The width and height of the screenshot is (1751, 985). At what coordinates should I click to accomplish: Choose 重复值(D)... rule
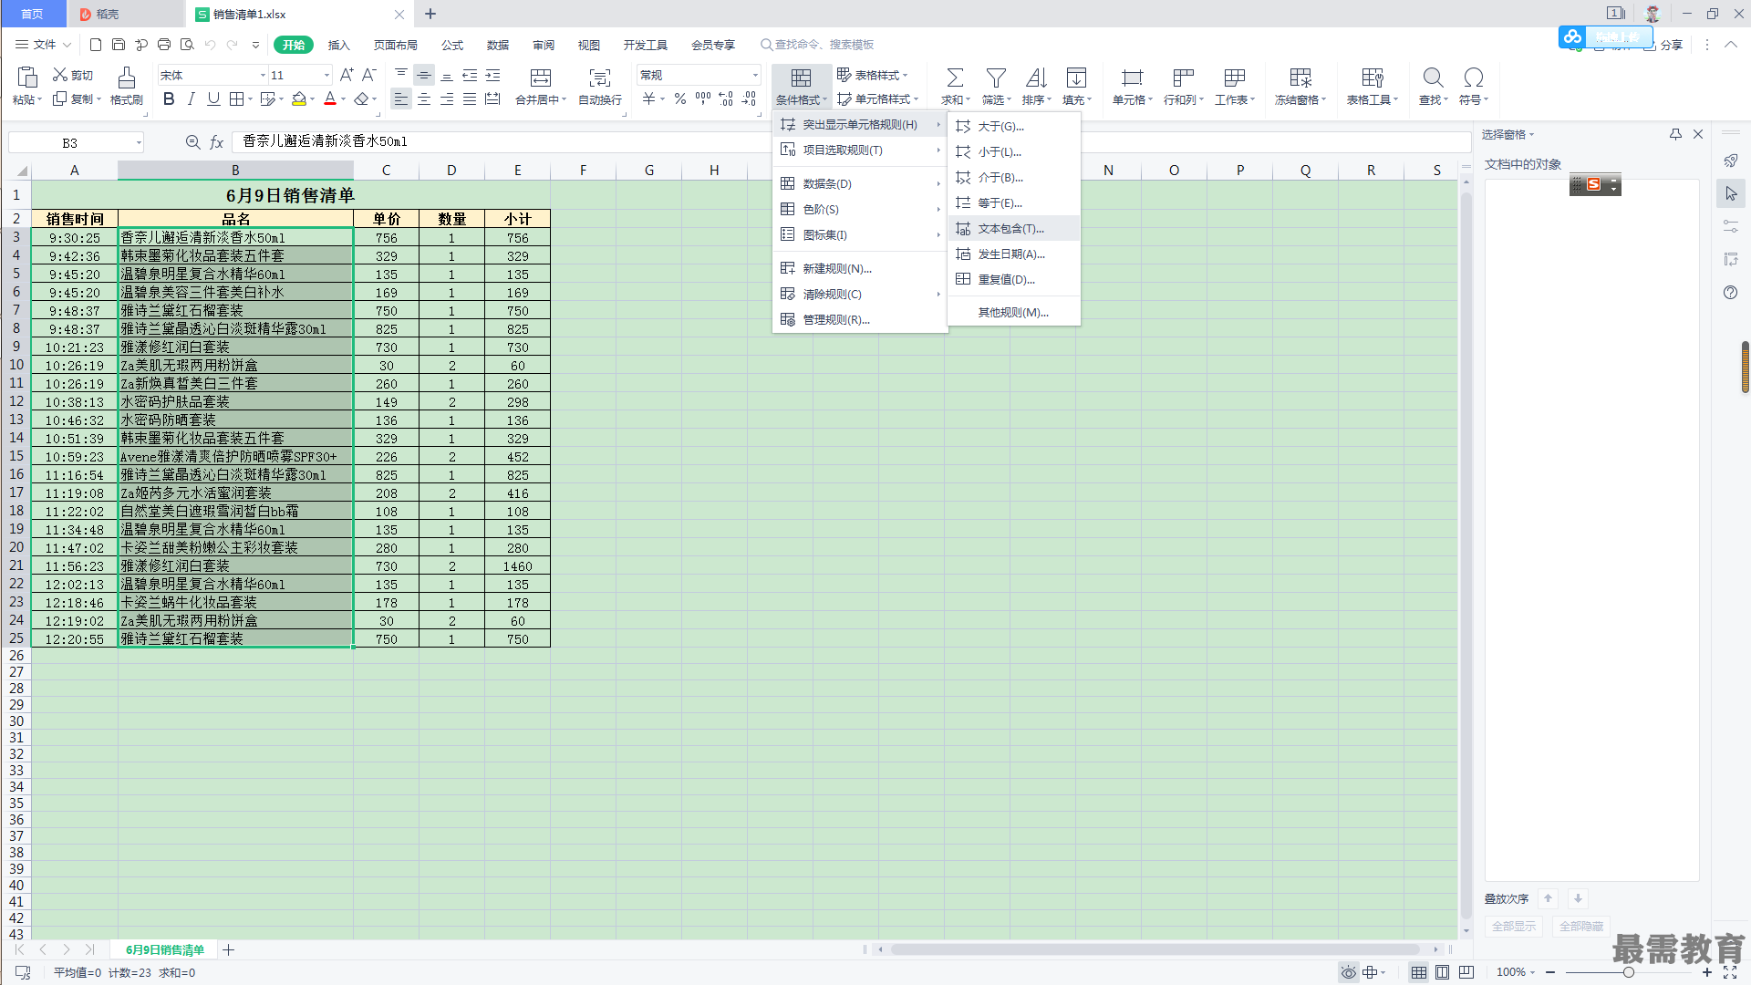1014,280
